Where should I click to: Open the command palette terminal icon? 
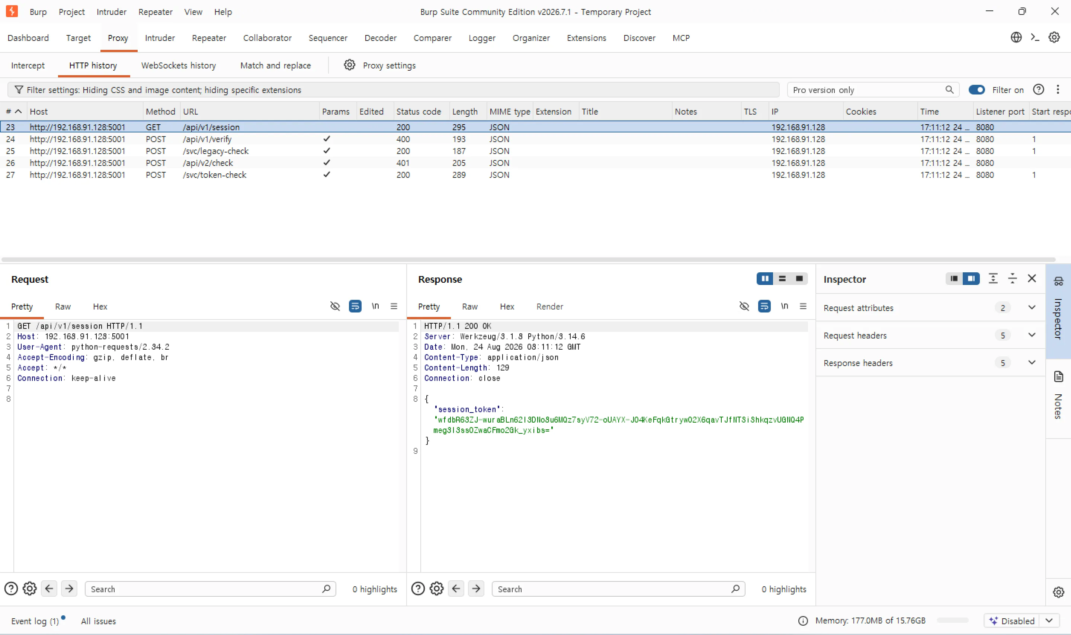[x=1035, y=37]
